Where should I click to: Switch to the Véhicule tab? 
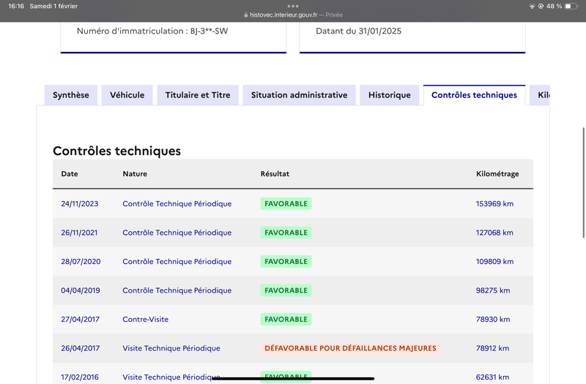[127, 95]
